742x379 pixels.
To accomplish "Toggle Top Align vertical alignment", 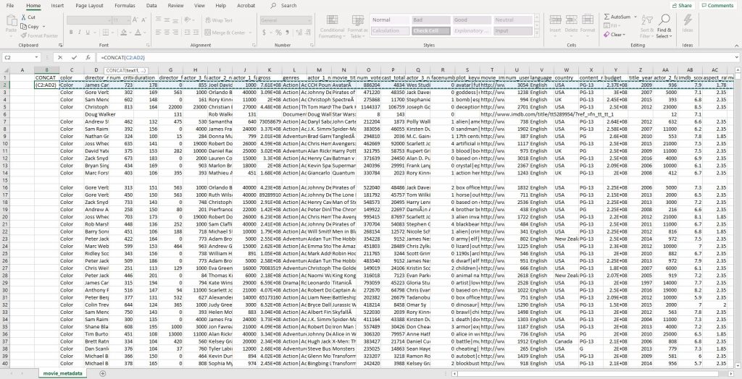I will [x=159, y=20].
